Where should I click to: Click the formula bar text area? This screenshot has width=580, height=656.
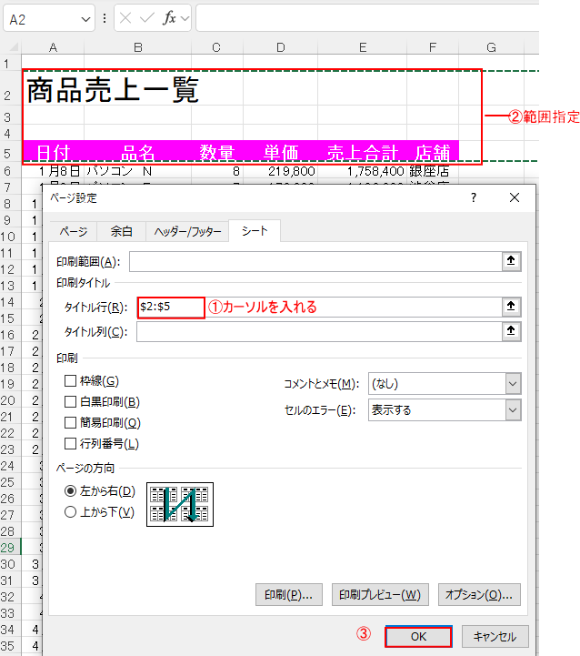tap(367, 18)
